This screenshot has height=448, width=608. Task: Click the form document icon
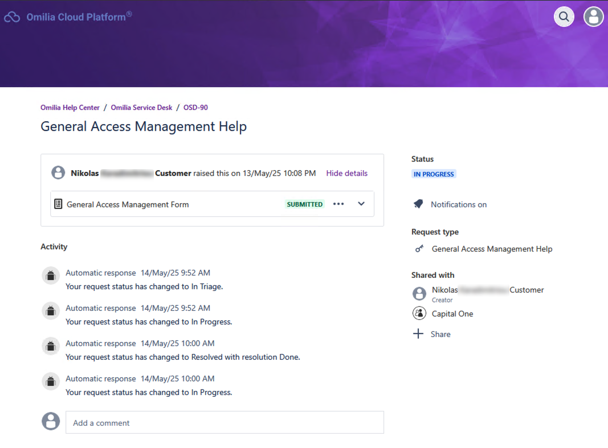pos(58,204)
